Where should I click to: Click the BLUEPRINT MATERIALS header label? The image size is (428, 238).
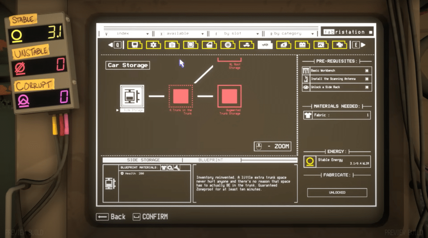click(x=139, y=168)
